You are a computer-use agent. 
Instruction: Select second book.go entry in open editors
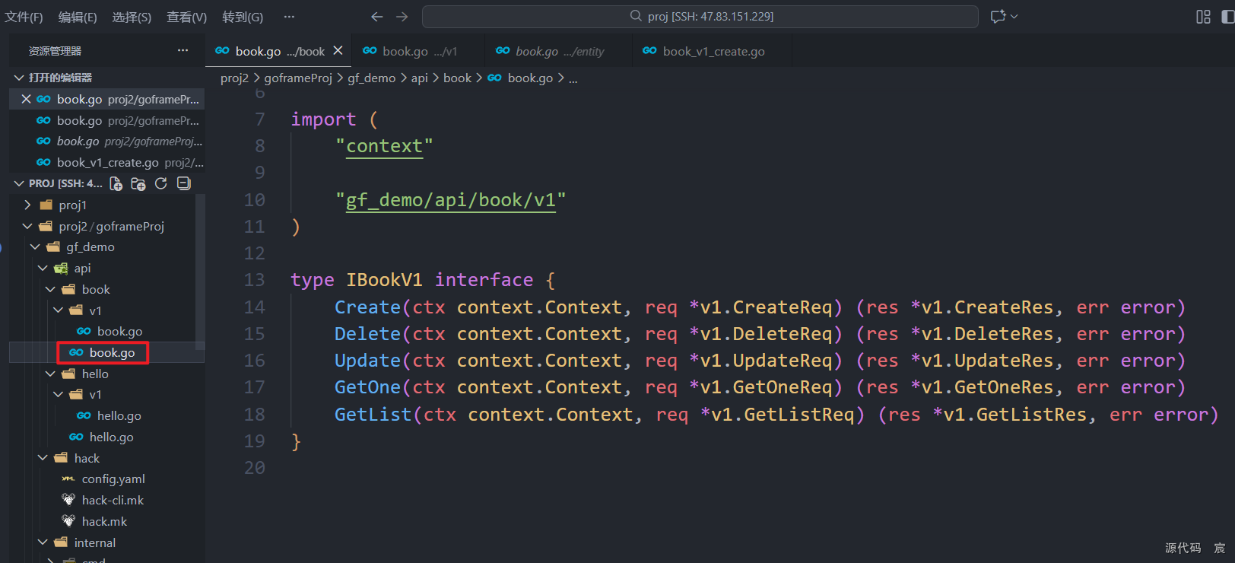(106, 120)
